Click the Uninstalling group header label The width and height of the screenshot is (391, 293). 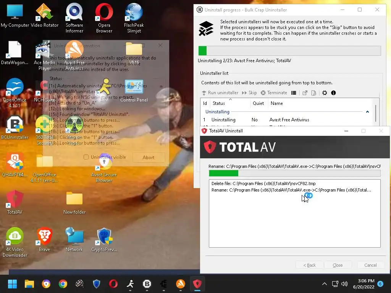pos(217,112)
